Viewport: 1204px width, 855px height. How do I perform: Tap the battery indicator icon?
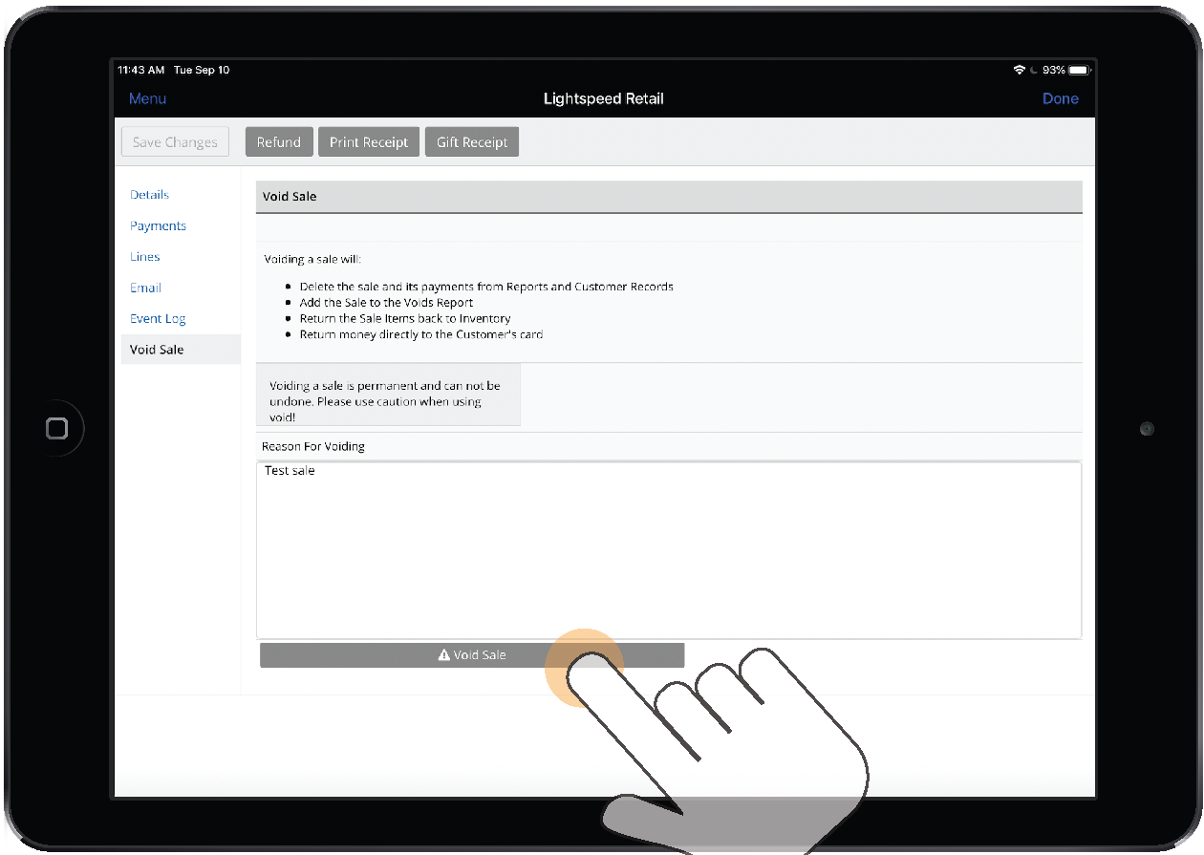1080,70
